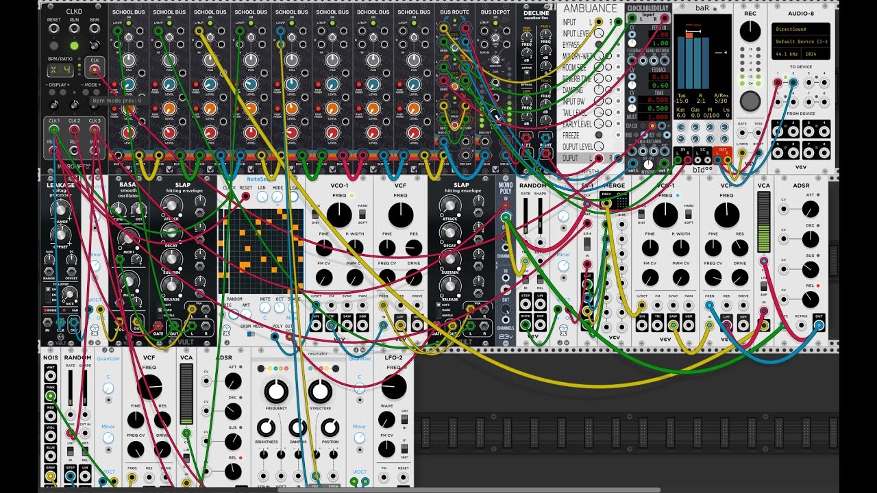Click the resonator STRUCTURE knob

click(x=320, y=391)
